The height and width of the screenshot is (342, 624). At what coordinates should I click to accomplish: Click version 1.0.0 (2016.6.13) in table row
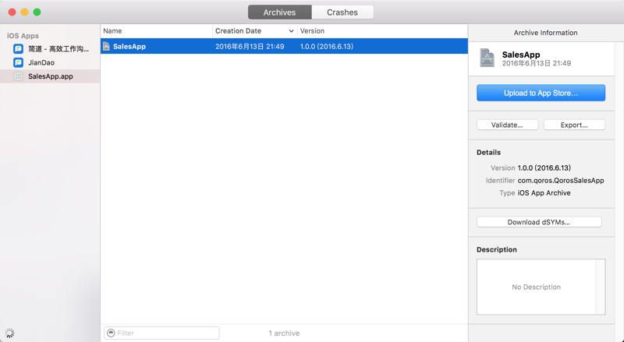point(327,47)
